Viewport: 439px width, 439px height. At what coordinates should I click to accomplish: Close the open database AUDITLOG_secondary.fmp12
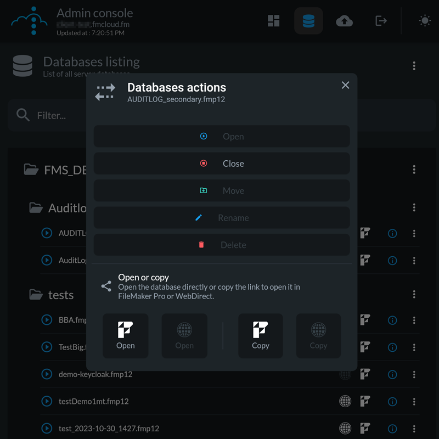222,163
